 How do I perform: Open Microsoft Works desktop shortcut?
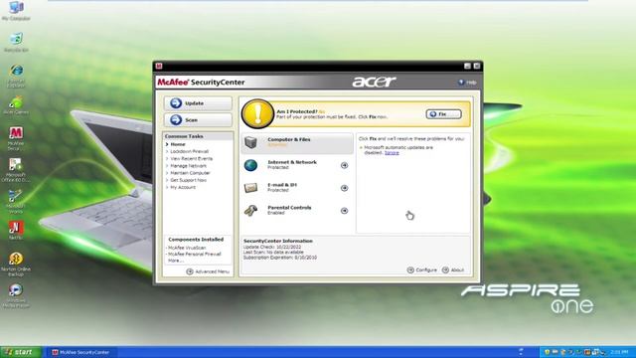tap(16, 201)
